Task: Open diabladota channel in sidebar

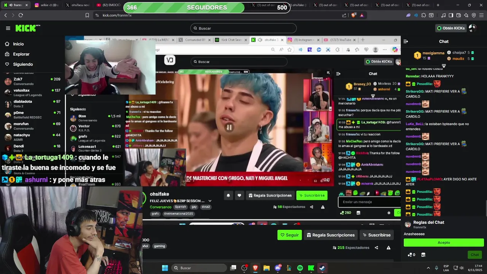Action: point(32,104)
